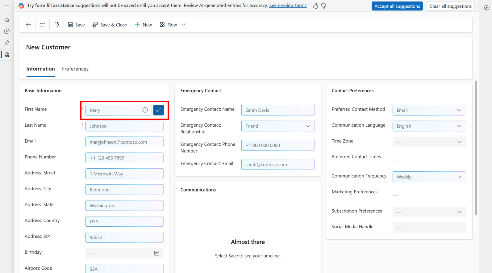Open Subscription Preferences dropdown

click(x=429, y=212)
